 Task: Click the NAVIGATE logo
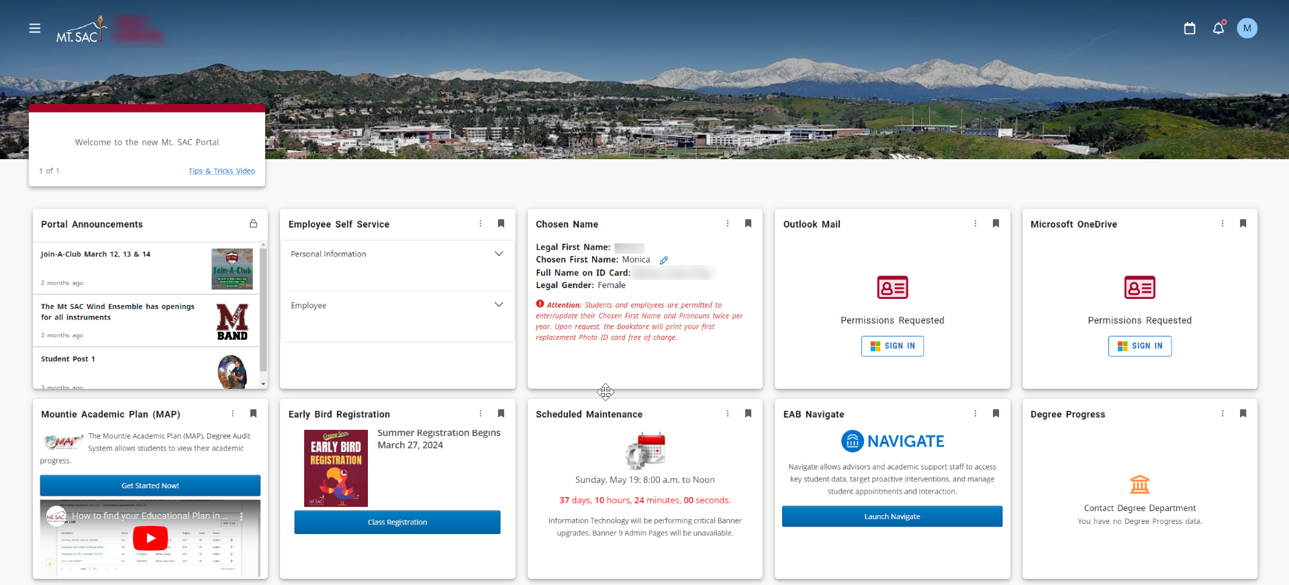click(892, 441)
